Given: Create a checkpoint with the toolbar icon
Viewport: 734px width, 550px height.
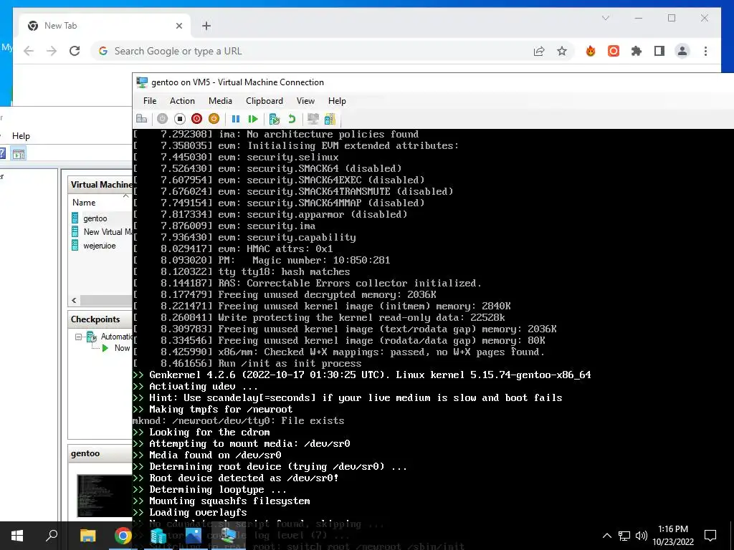Looking at the screenshot, I should (x=275, y=119).
